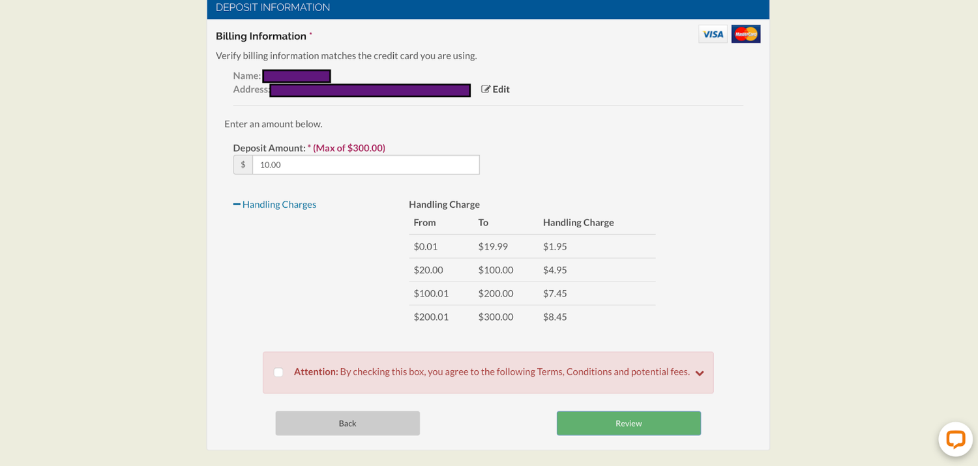Click the Visa card icon
This screenshot has height=466, width=978.
tap(713, 33)
